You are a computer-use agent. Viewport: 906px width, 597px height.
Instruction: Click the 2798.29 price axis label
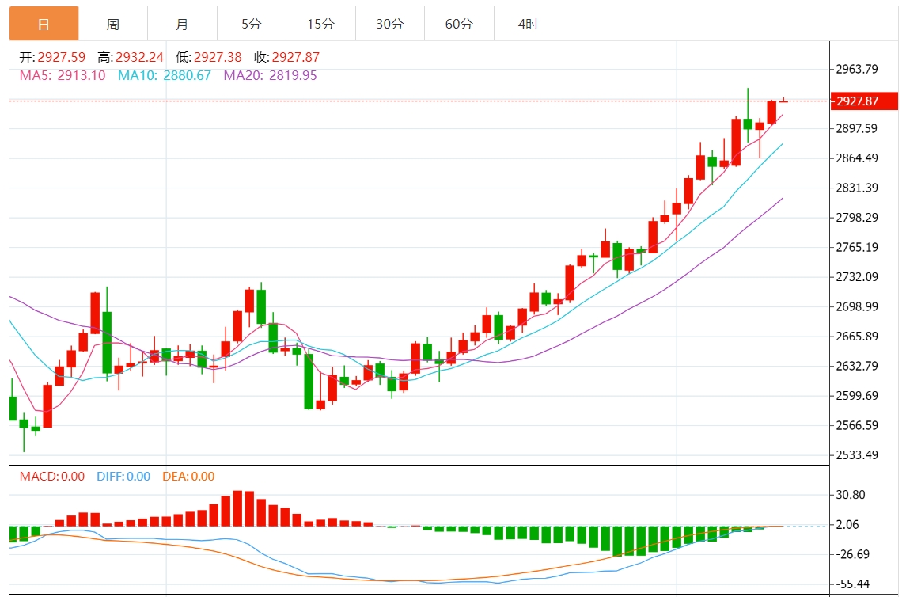pos(857,218)
